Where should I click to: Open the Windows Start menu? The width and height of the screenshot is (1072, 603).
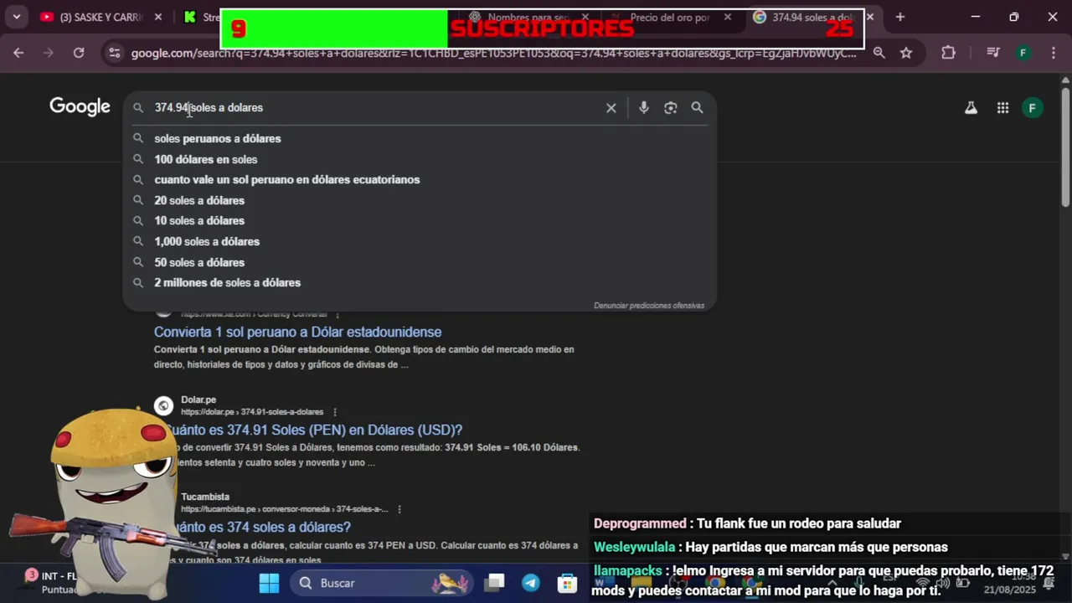point(269,583)
